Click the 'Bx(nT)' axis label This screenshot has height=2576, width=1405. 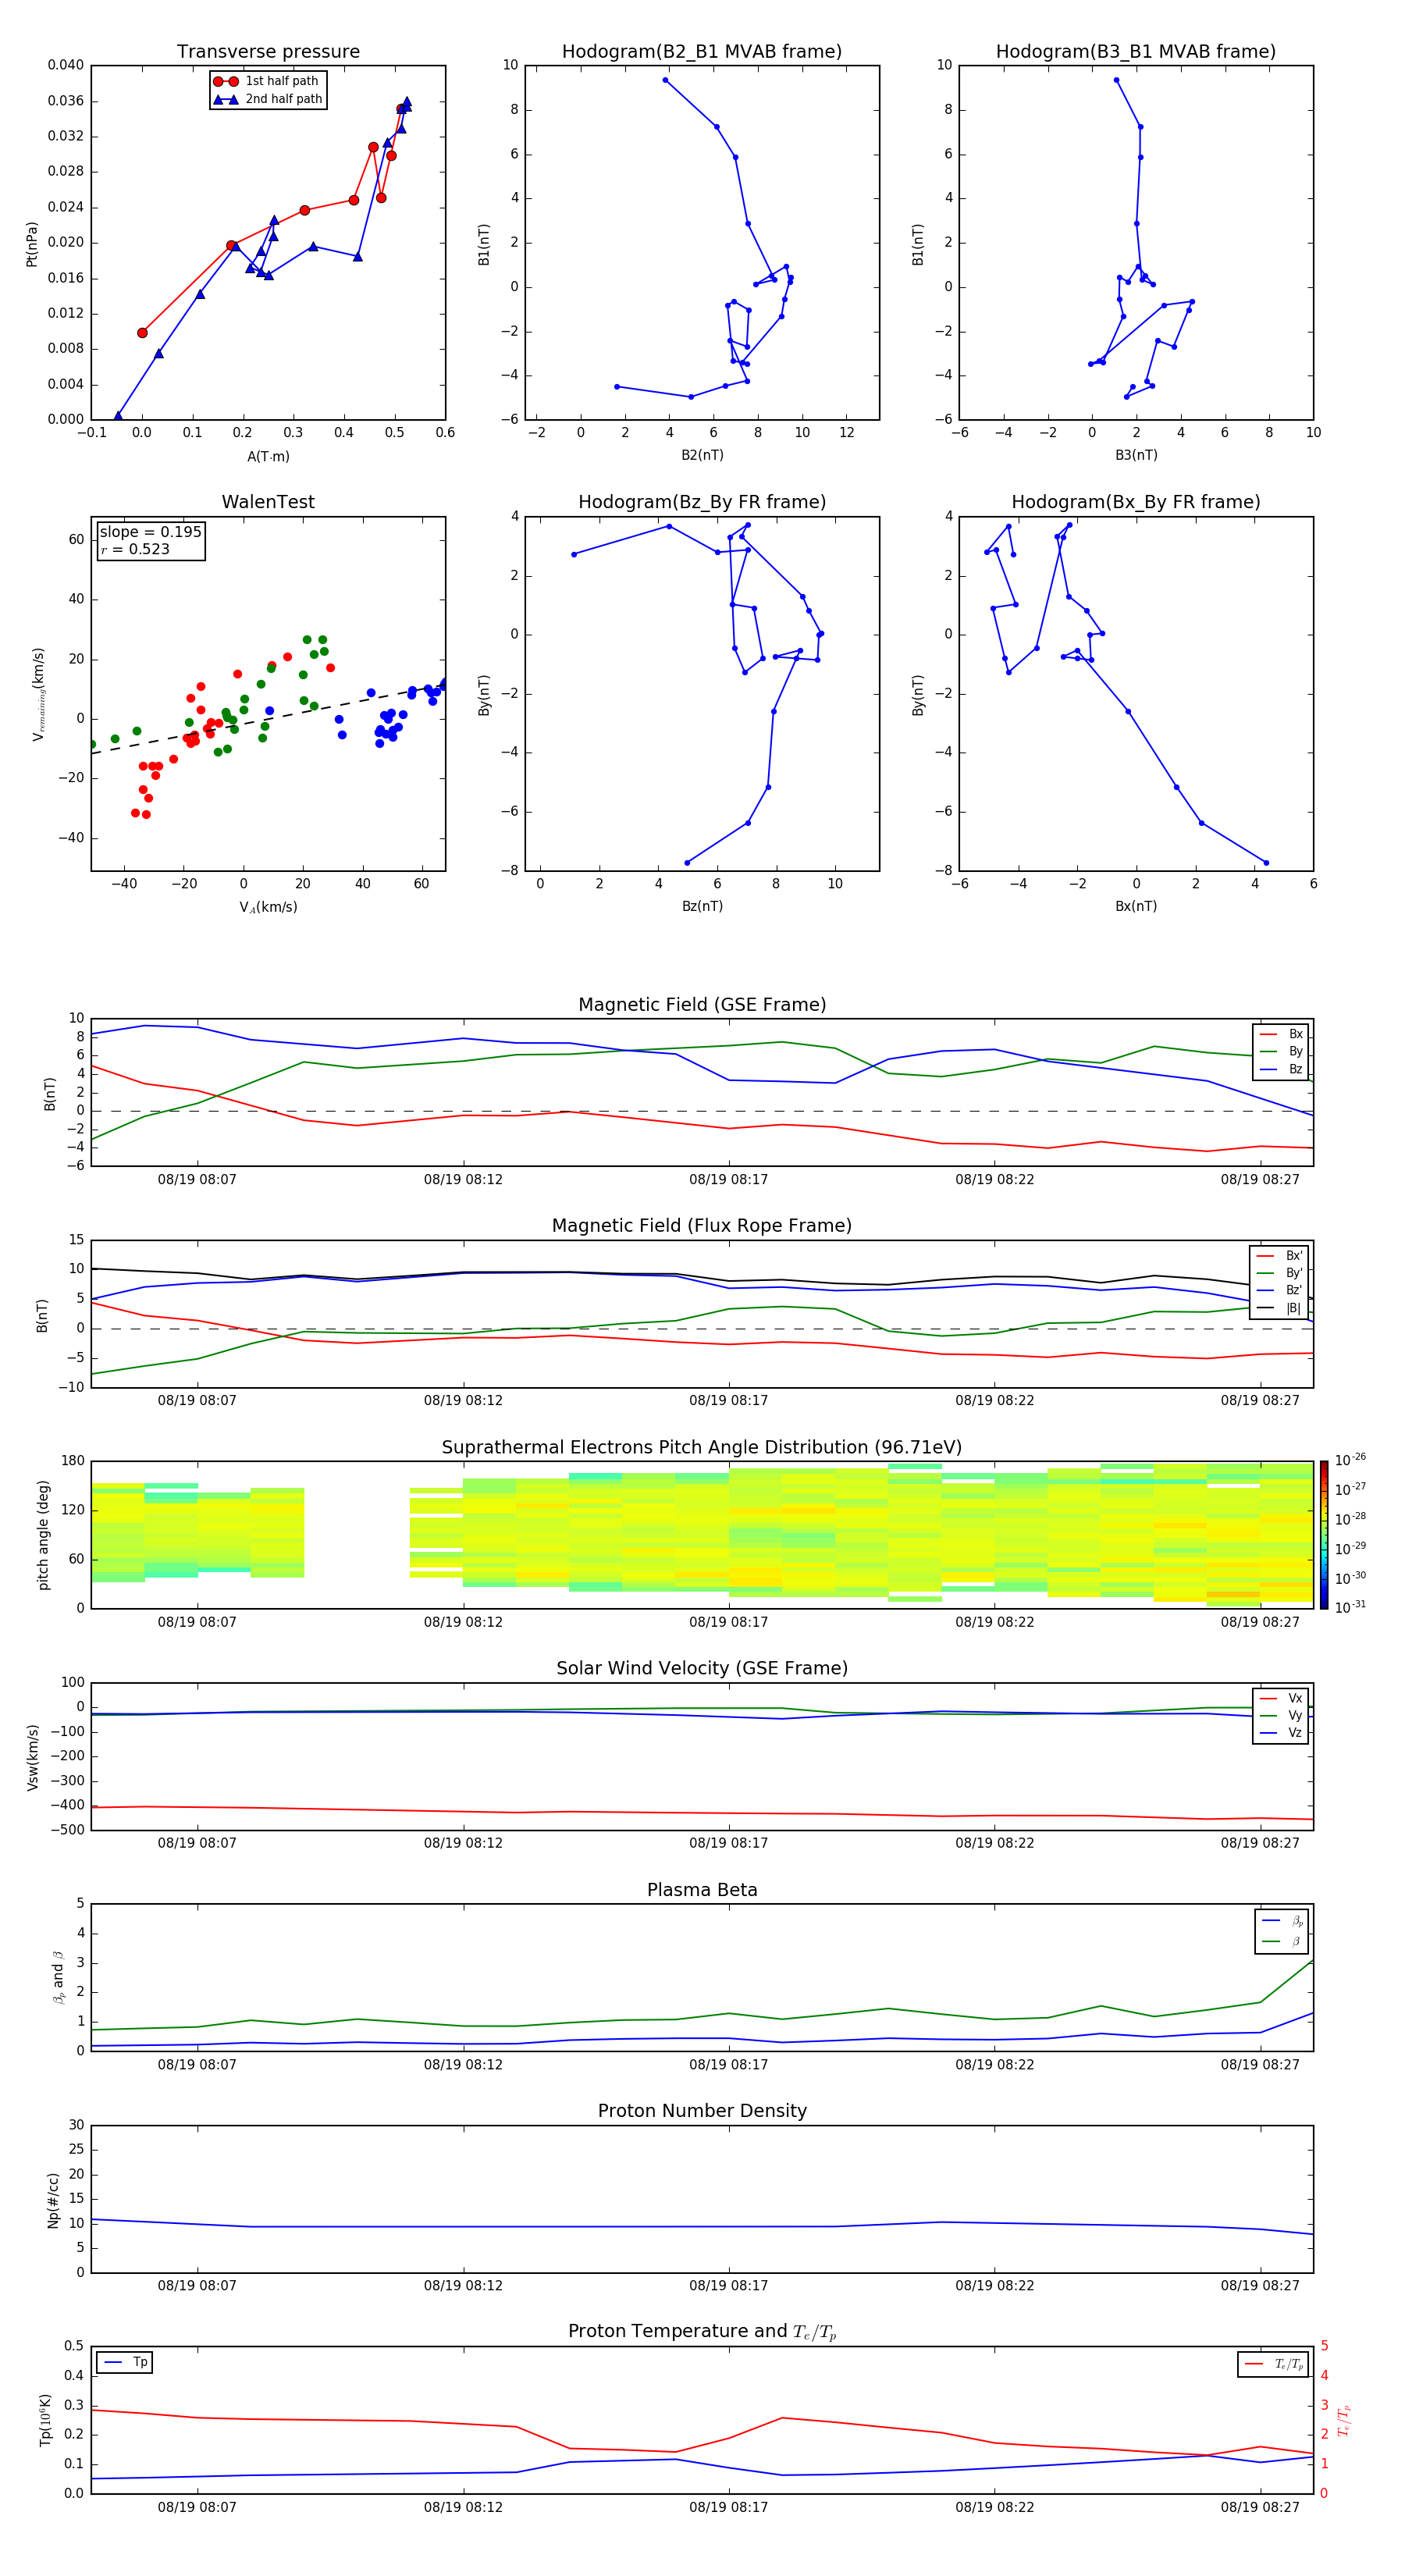click(1136, 906)
